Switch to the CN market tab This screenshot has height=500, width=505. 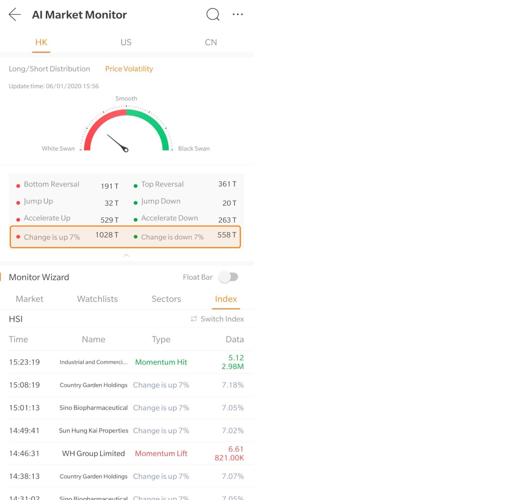(211, 42)
